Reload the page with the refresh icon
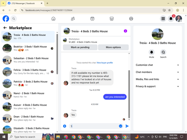Image resolution: width=187 pixels, height=140 pixels. [15, 10]
